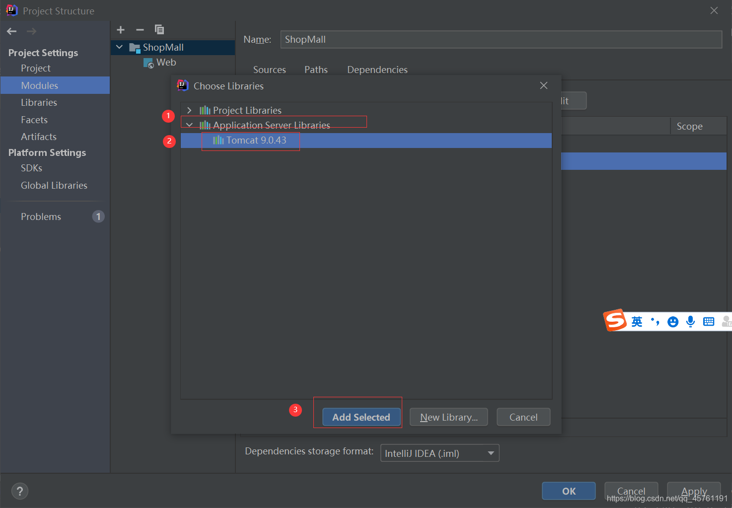Close the Choose Libraries dialog
The width and height of the screenshot is (732, 508).
pos(544,85)
